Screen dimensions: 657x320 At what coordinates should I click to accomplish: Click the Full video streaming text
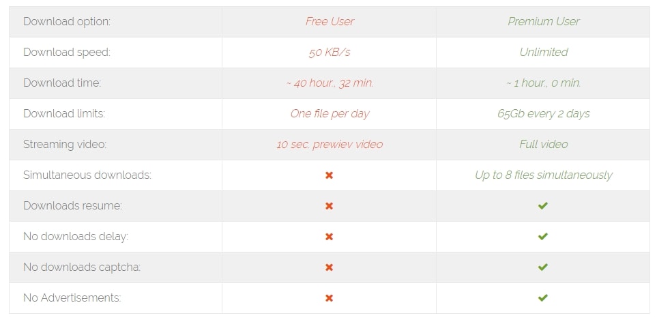(543, 144)
